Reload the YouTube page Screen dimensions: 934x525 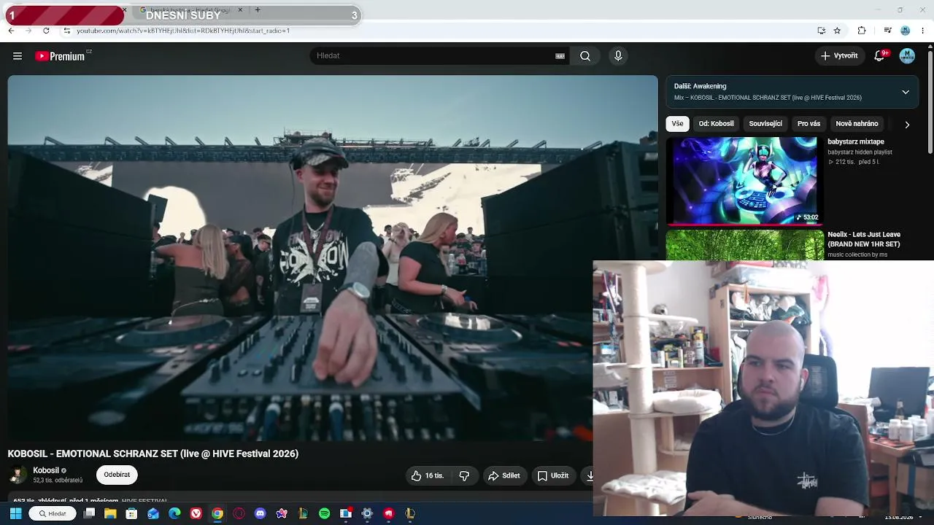click(x=46, y=31)
